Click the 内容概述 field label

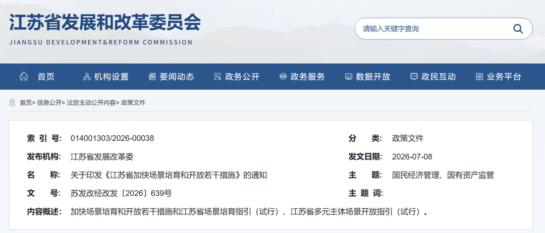[44, 211]
